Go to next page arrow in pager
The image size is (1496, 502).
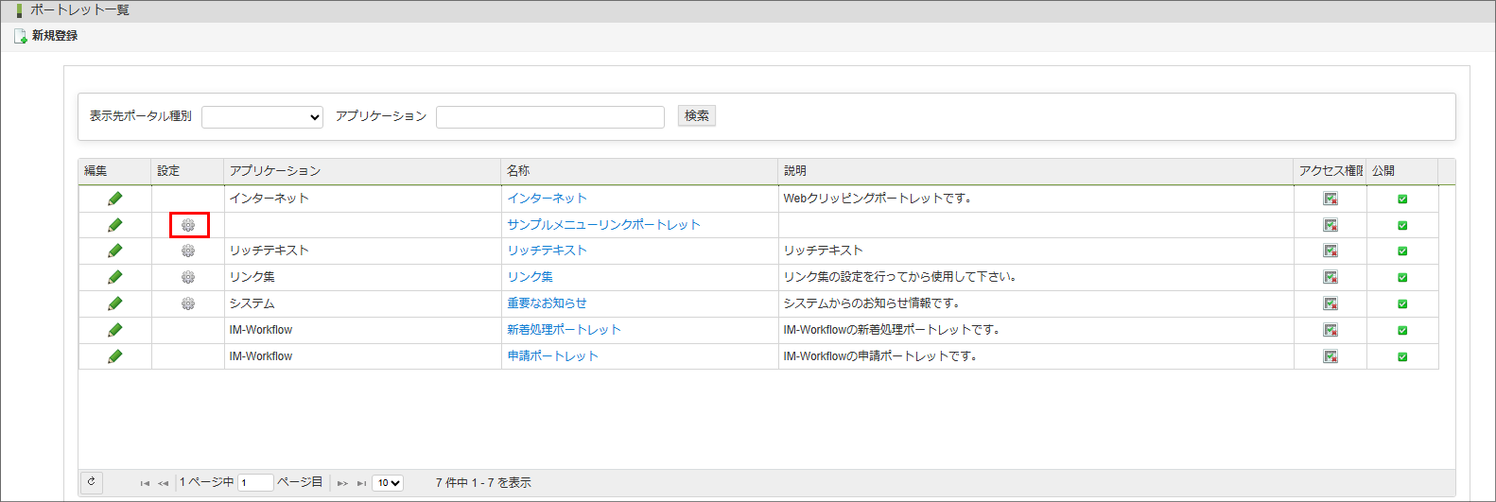point(342,483)
